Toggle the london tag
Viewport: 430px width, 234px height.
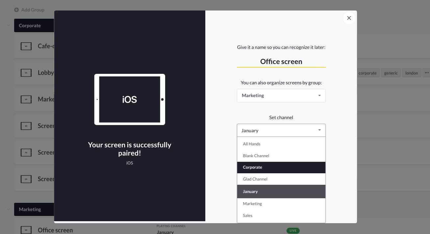[411, 73]
